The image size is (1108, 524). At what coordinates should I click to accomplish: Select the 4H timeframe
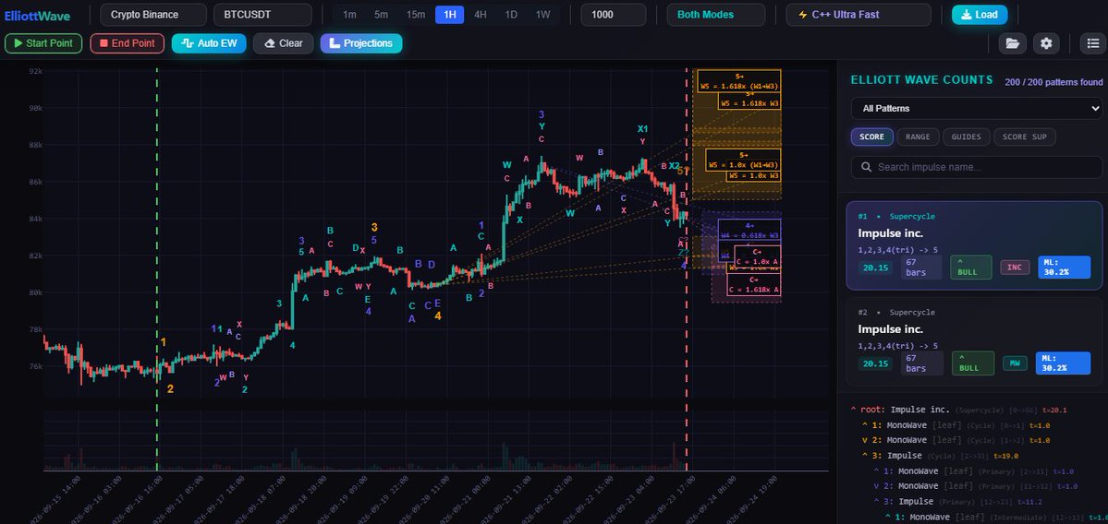[480, 15]
